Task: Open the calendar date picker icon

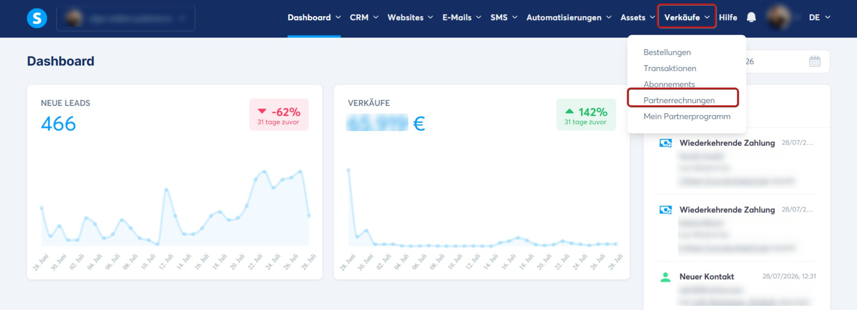Action: click(815, 61)
